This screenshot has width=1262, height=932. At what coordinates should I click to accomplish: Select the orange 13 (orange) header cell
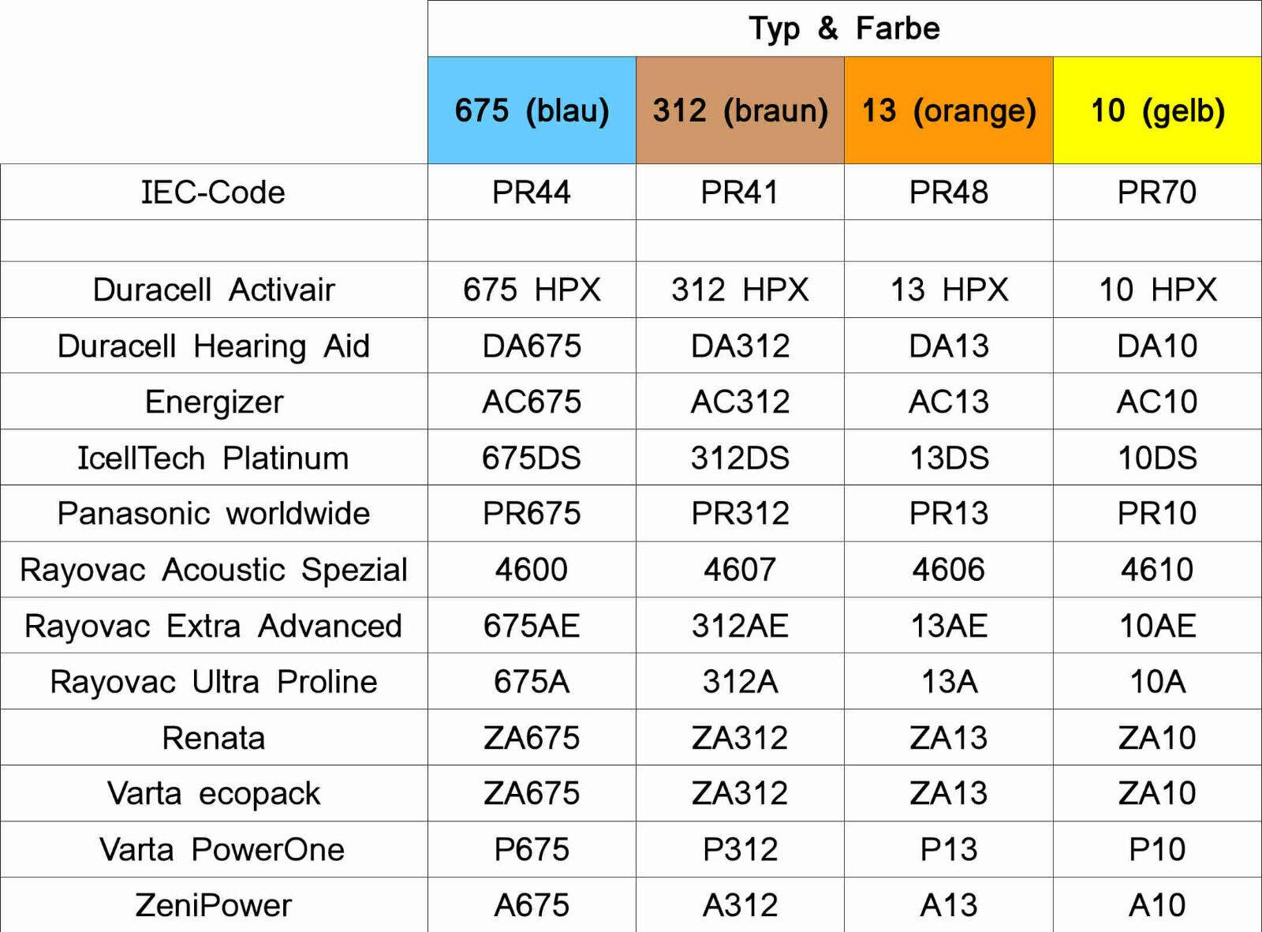tap(948, 110)
